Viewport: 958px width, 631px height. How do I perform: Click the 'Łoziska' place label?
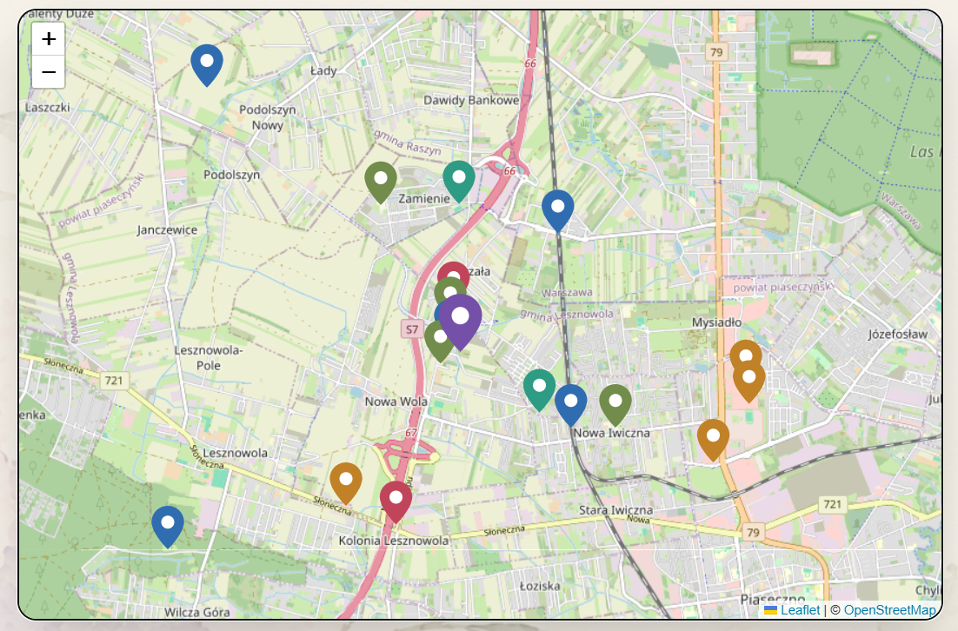coord(540,587)
